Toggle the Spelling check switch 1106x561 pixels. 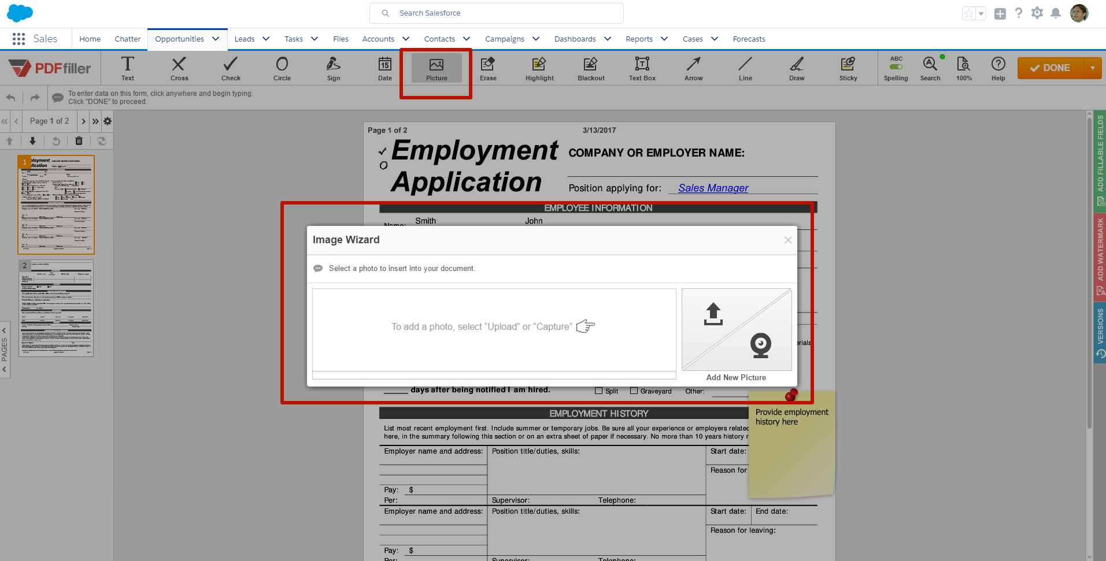point(896,67)
